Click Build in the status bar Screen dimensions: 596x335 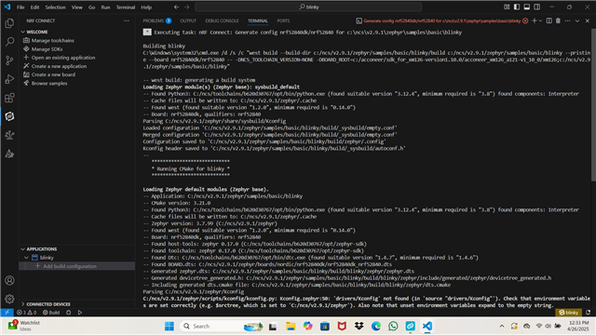point(51,313)
